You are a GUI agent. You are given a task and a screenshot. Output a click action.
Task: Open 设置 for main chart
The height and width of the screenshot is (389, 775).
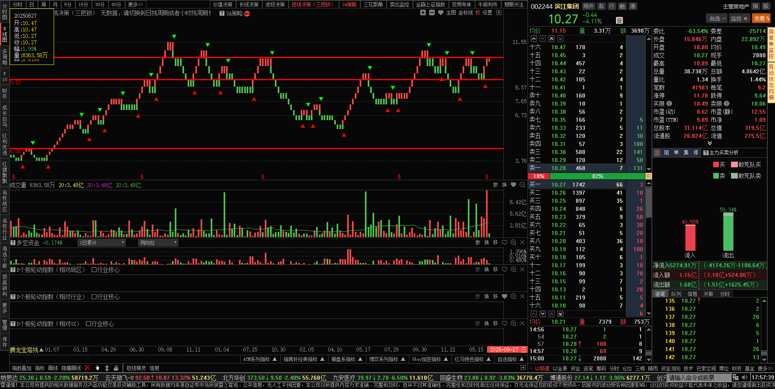[488, 13]
